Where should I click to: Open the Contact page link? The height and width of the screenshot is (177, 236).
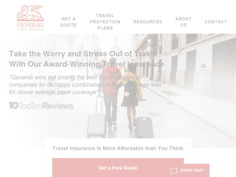click(x=216, y=22)
